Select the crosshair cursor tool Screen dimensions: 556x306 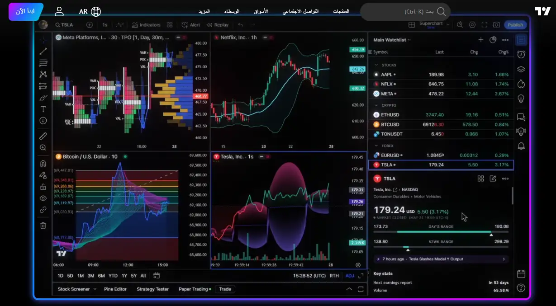coord(43,40)
